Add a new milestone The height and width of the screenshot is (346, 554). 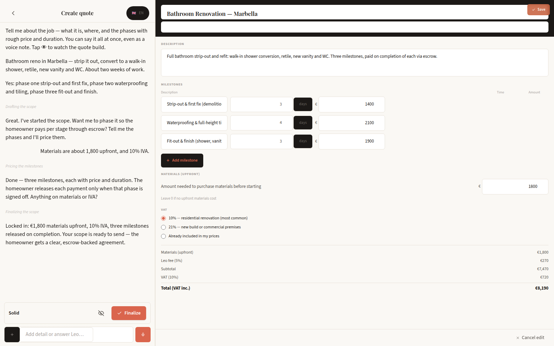pyautogui.click(x=182, y=161)
